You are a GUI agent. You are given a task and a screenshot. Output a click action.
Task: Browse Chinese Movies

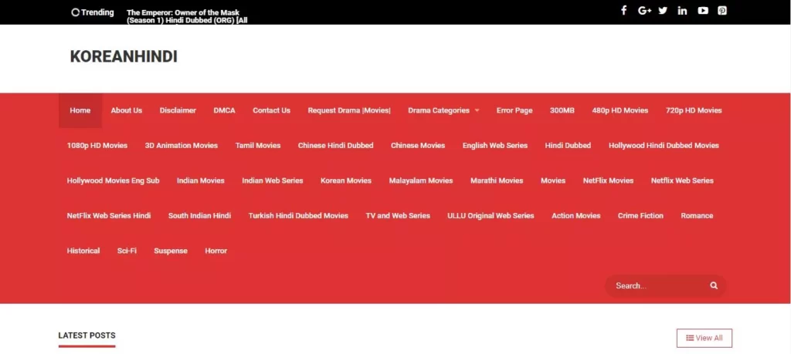(418, 146)
